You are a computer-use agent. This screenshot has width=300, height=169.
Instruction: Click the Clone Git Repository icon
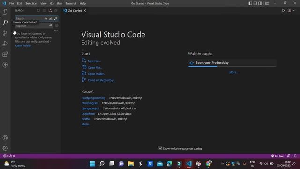tap(84, 80)
